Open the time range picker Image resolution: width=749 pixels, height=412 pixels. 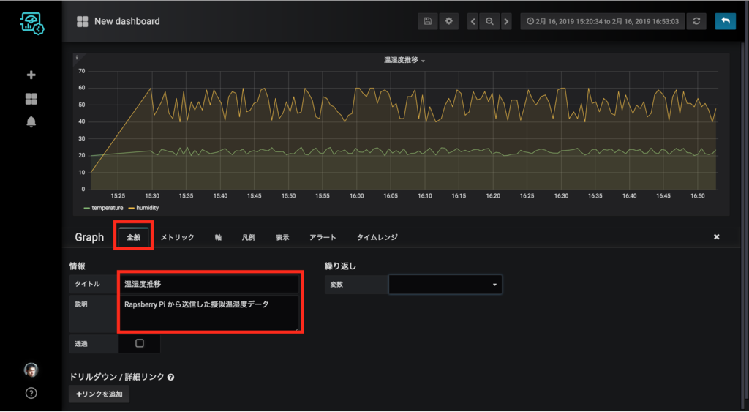(x=603, y=21)
